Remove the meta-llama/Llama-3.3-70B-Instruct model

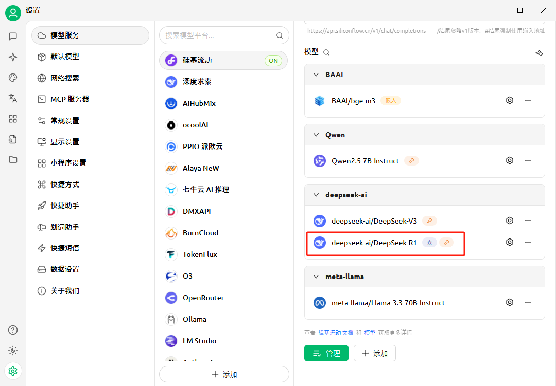pyautogui.click(x=528, y=302)
